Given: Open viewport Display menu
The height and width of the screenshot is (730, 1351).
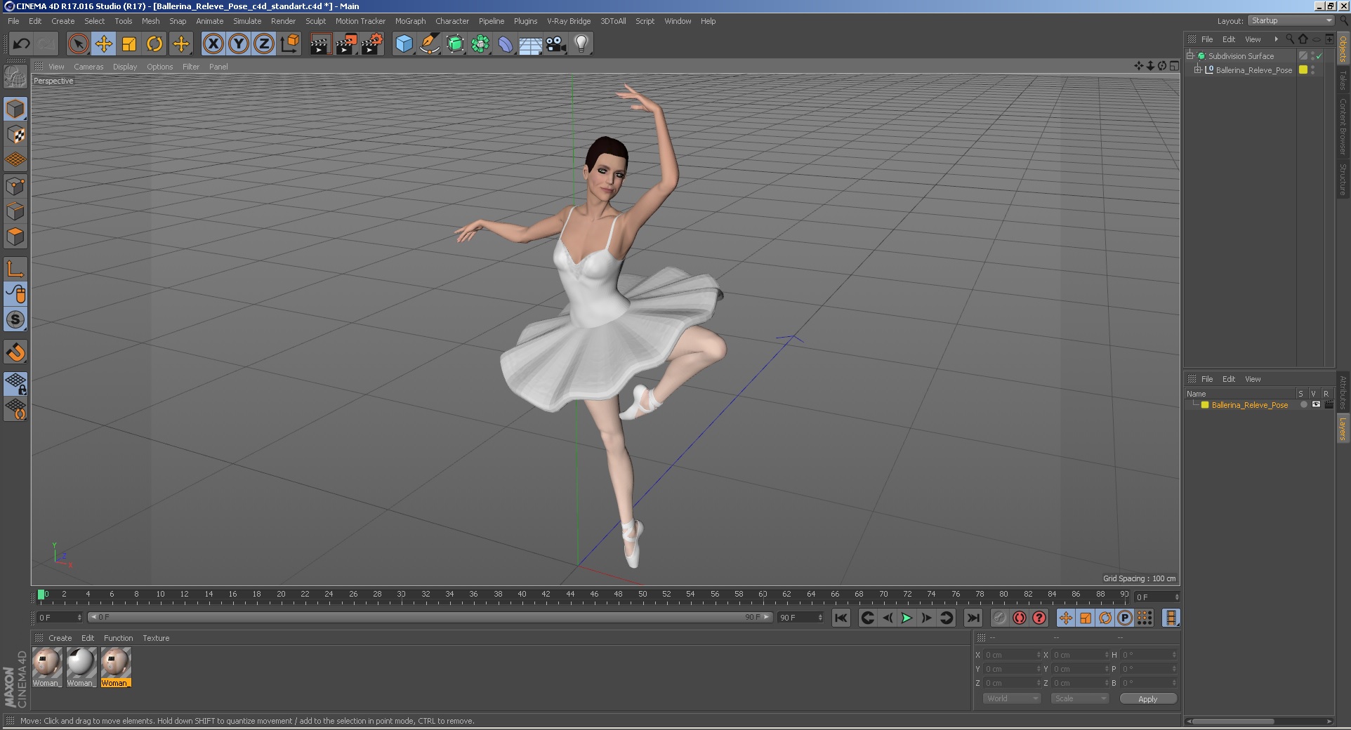Looking at the screenshot, I should pyautogui.click(x=125, y=67).
